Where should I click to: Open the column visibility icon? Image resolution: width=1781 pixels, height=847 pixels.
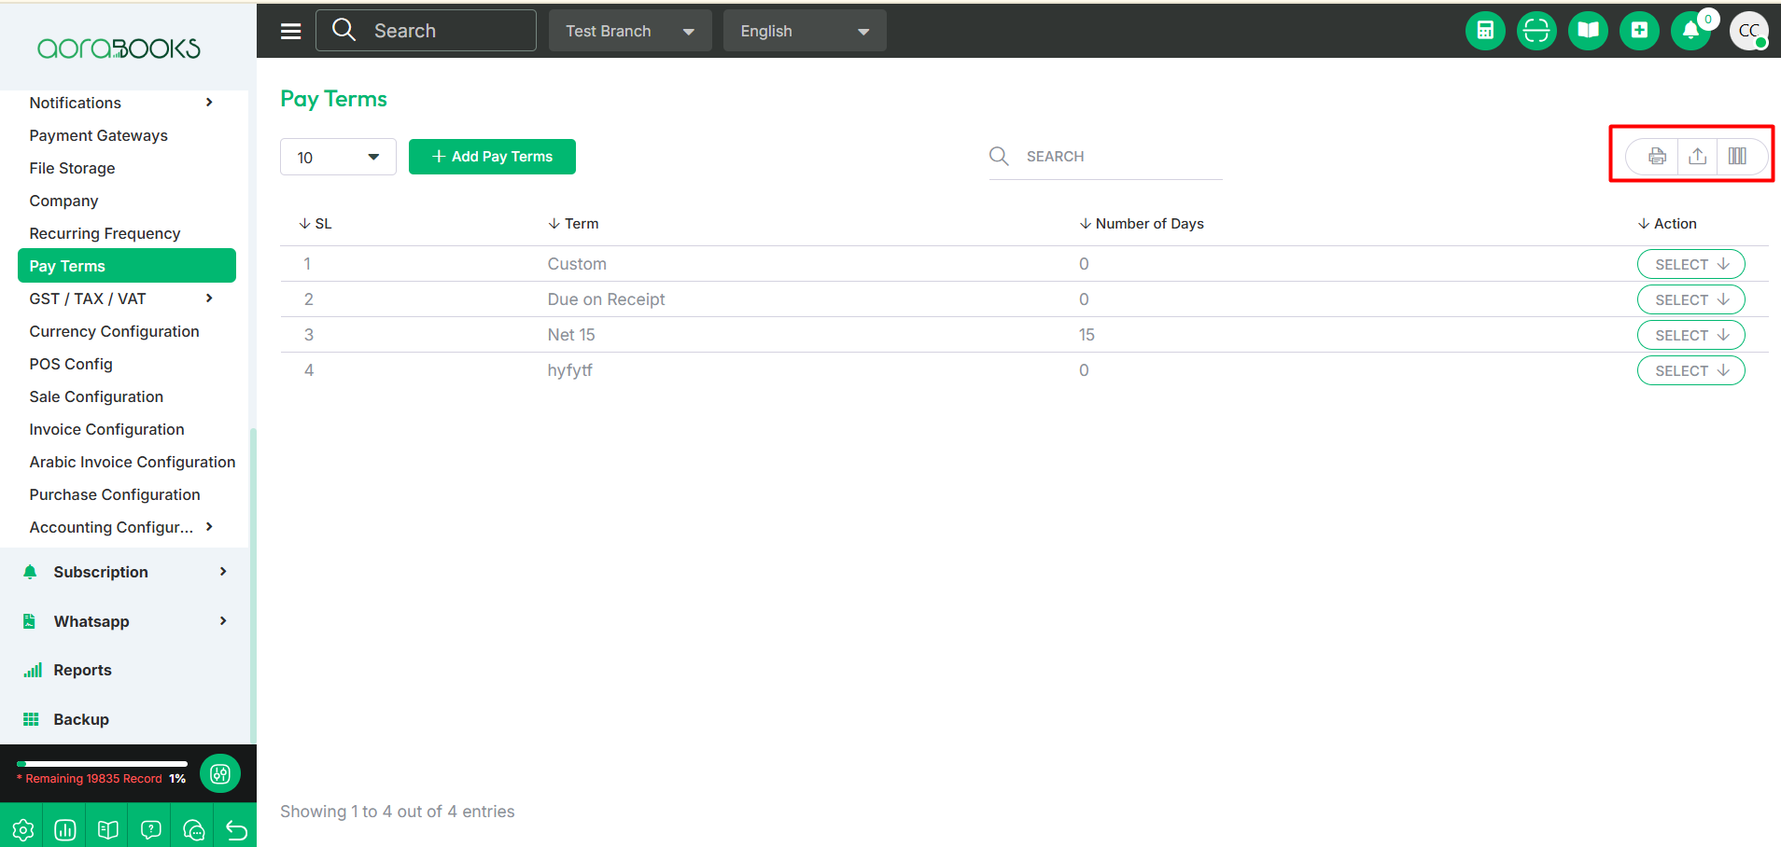click(x=1737, y=156)
